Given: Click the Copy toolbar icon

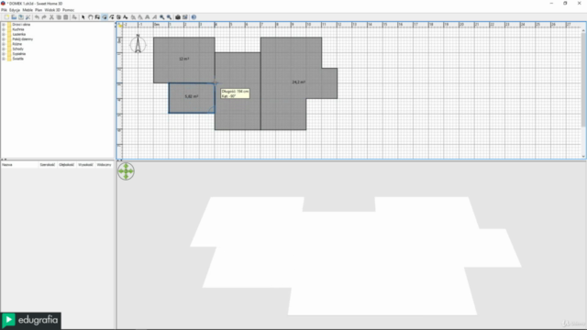Looking at the screenshot, I should (59, 17).
